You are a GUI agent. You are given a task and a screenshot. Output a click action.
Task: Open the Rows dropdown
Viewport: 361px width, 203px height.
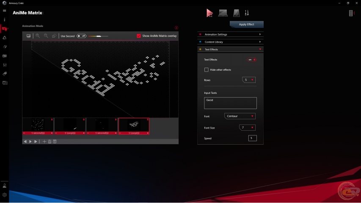pyautogui.click(x=249, y=80)
